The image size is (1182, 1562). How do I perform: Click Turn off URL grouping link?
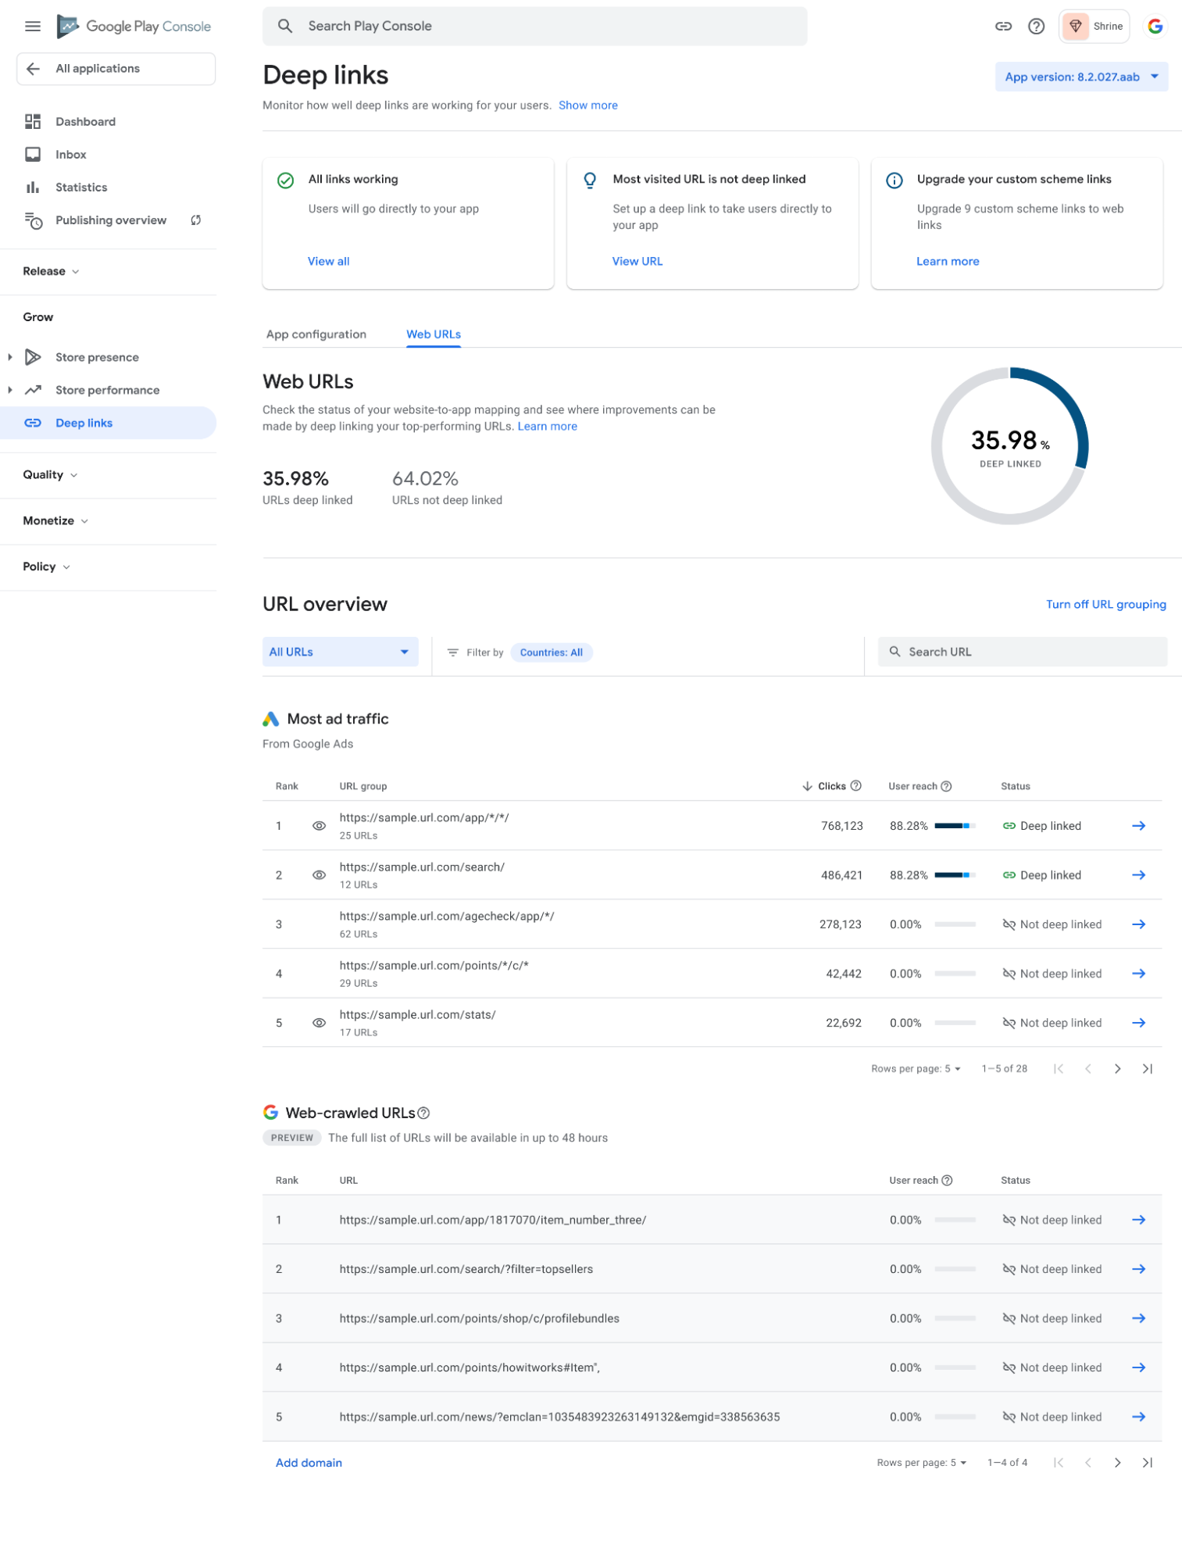1105,605
